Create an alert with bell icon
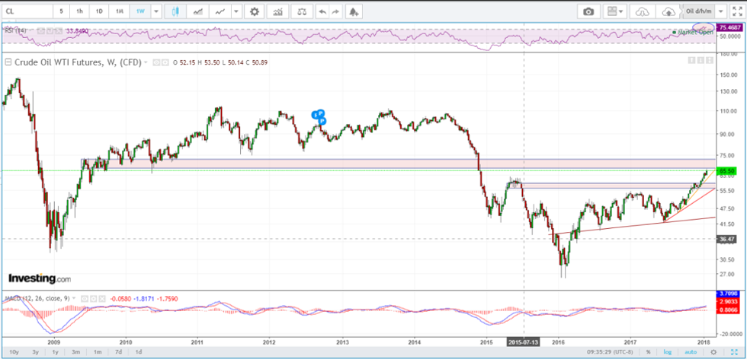This screenshot has width=747, height=359. click(x=353, y=11)
